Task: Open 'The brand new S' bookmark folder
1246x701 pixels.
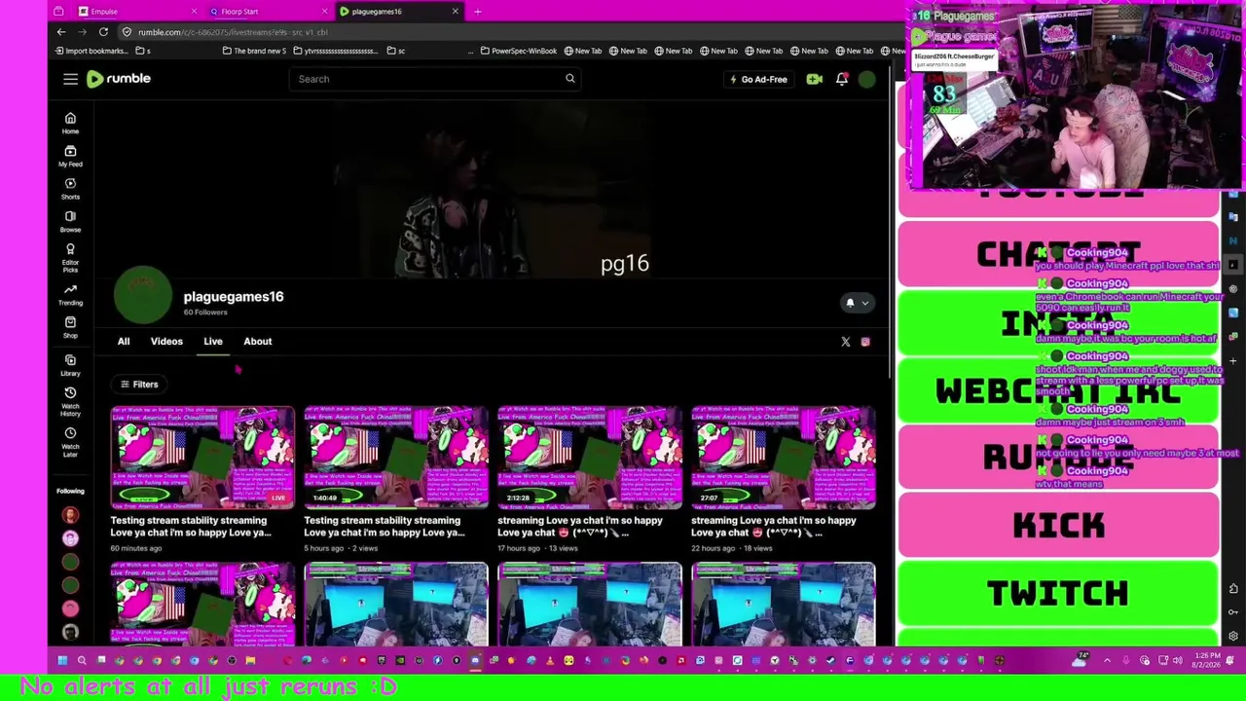Action: [255, 51]
